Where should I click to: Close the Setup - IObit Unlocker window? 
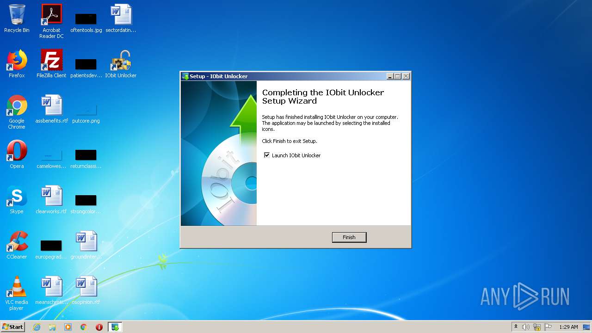(406, 76)
